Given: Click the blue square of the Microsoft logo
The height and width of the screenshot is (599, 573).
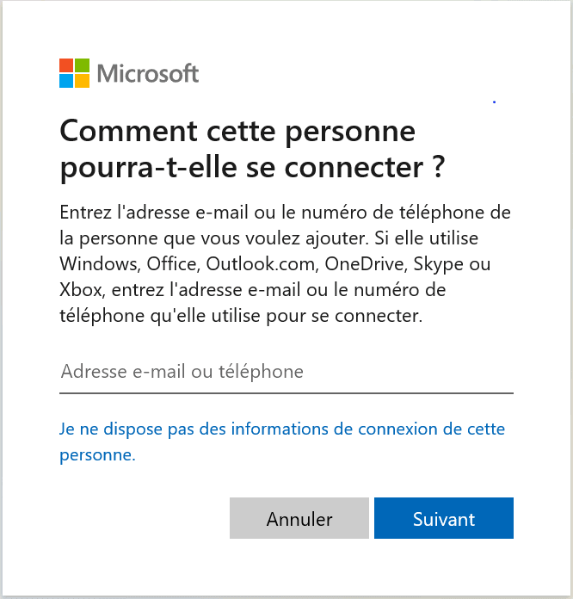Looking at the screenshot, I should [x=66, y=81].
